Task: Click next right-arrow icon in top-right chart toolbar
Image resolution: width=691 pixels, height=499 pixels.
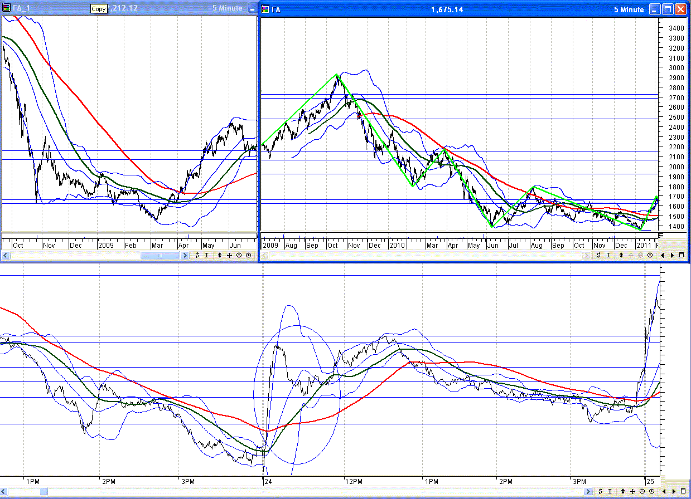Action: [672, 255]
